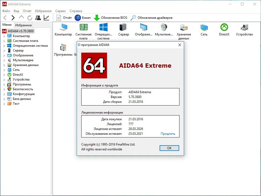Go back with the left arrow toolbar icon

5,18
